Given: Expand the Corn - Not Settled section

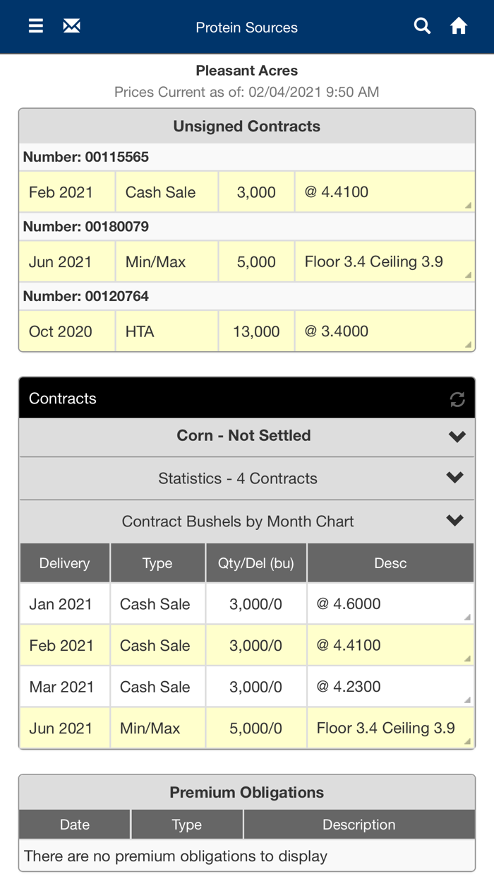Looking at the screenshot, I should tap(243, 435).
